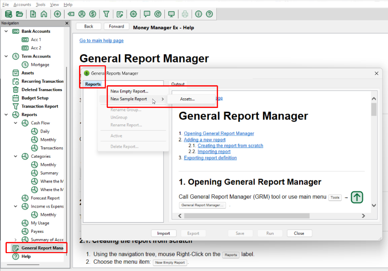
Task: Open the Creating the report from scratch link
Action: 230,146
